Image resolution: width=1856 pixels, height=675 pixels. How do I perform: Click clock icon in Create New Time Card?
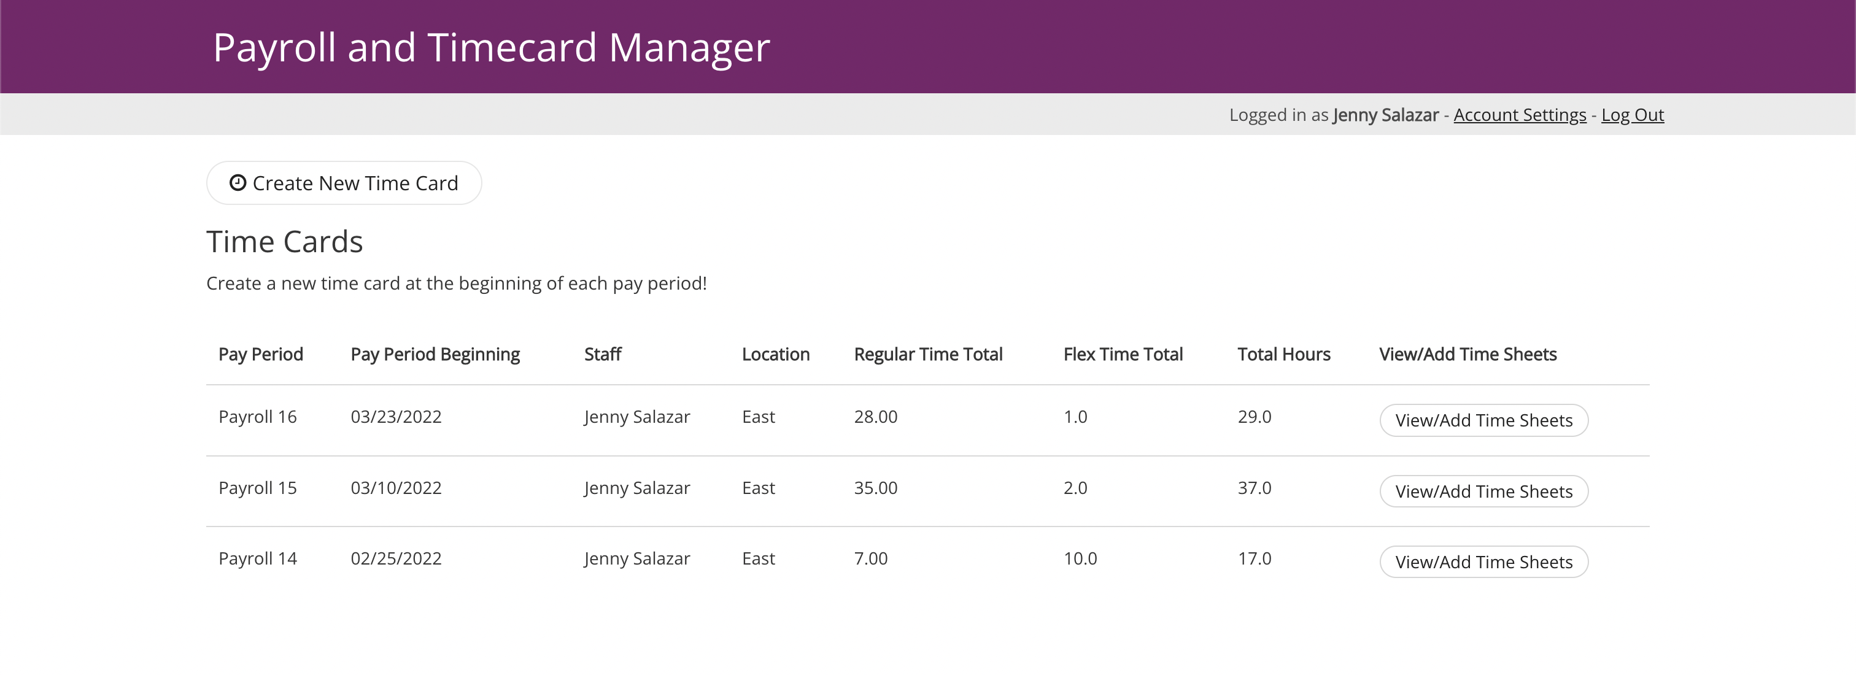238,183
